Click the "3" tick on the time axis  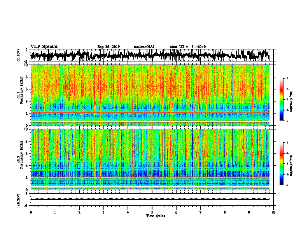point(103,212)
